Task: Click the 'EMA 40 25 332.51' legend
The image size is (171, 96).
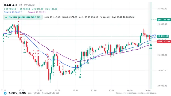Action: tap(37, 12)
